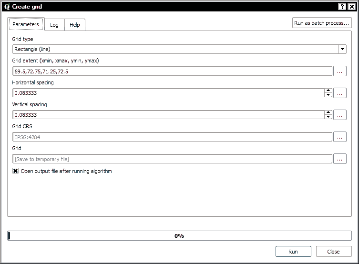Decrease Horizontal spacing with down arrow
Screen dimensions: 359x264
tap(328, 95)
